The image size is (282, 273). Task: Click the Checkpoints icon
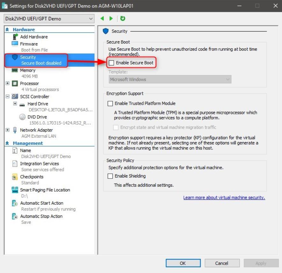click(x=15, y=177)
